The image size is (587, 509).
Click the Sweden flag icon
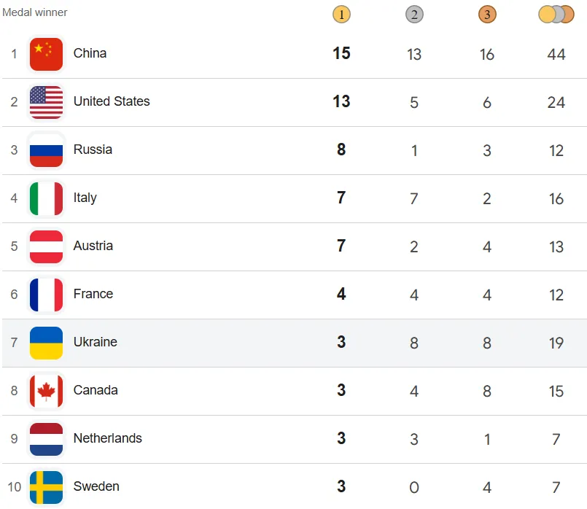pyautogui.click(x=46, y=487)
